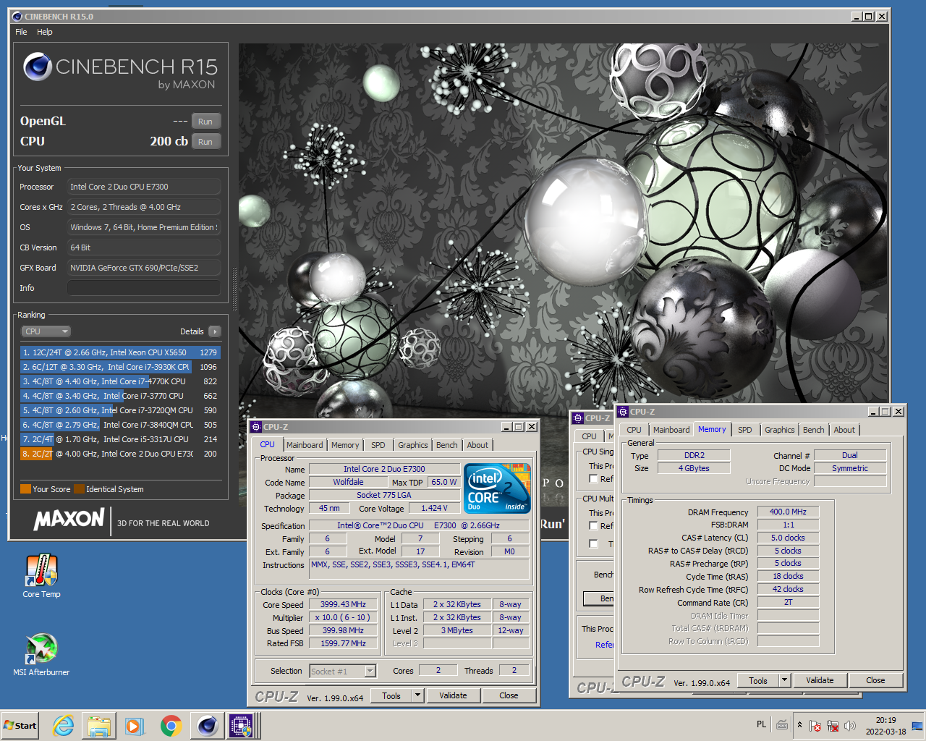Click the Cinebench title bar application icon
The height and width of the screenshot is (741, 926).
coord(17,16)
